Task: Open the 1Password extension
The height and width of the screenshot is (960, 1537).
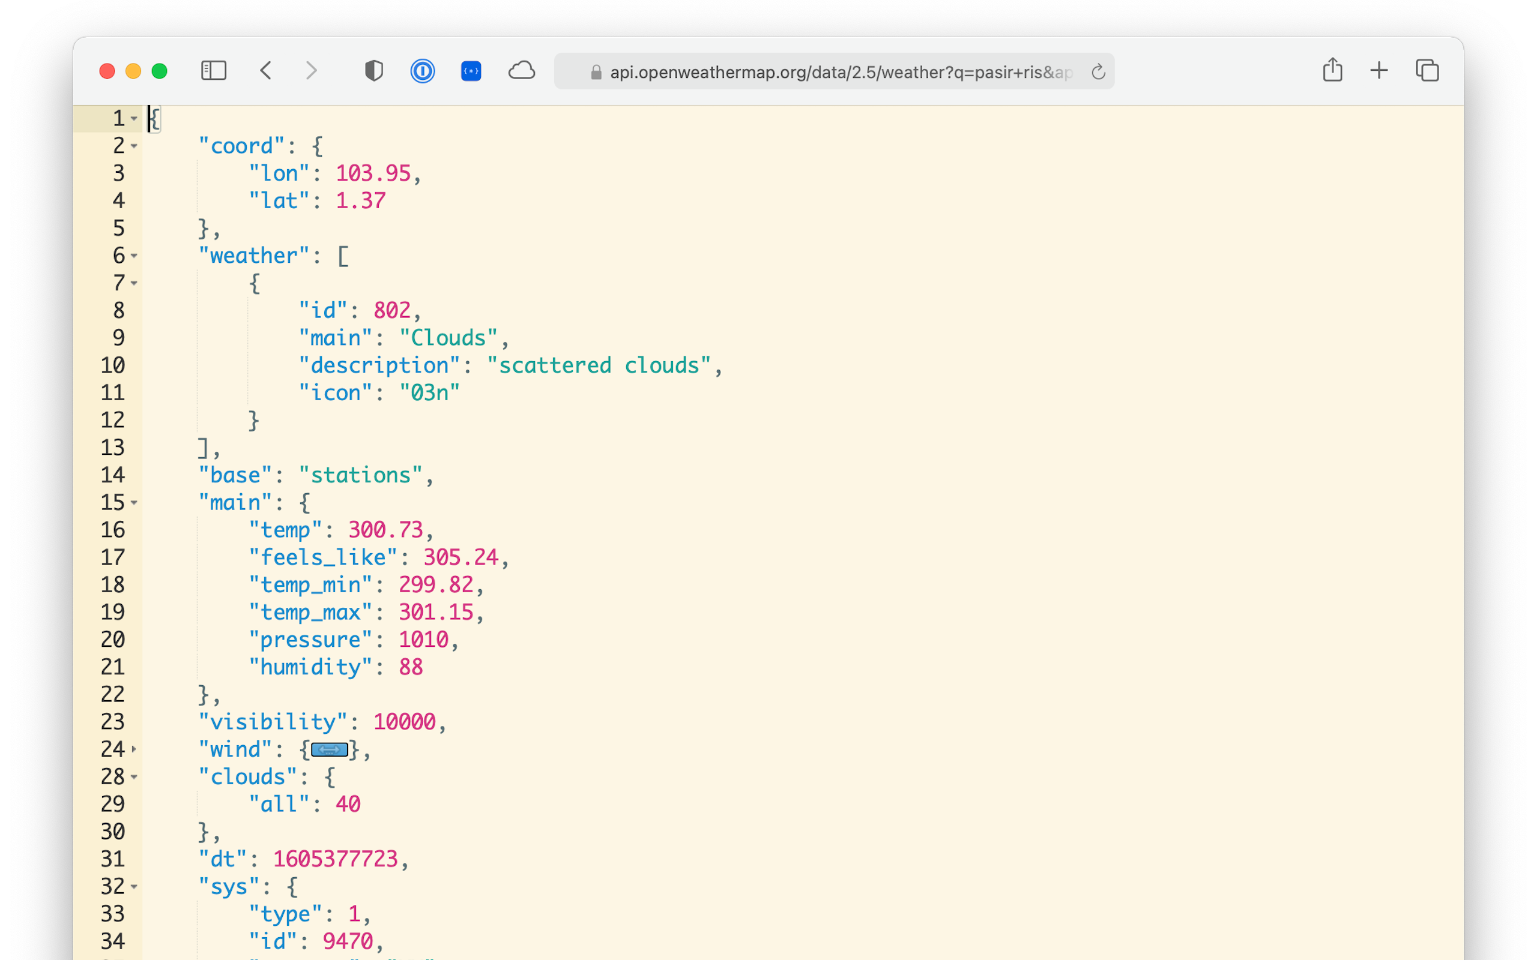Action: click(x=422, y=70)
